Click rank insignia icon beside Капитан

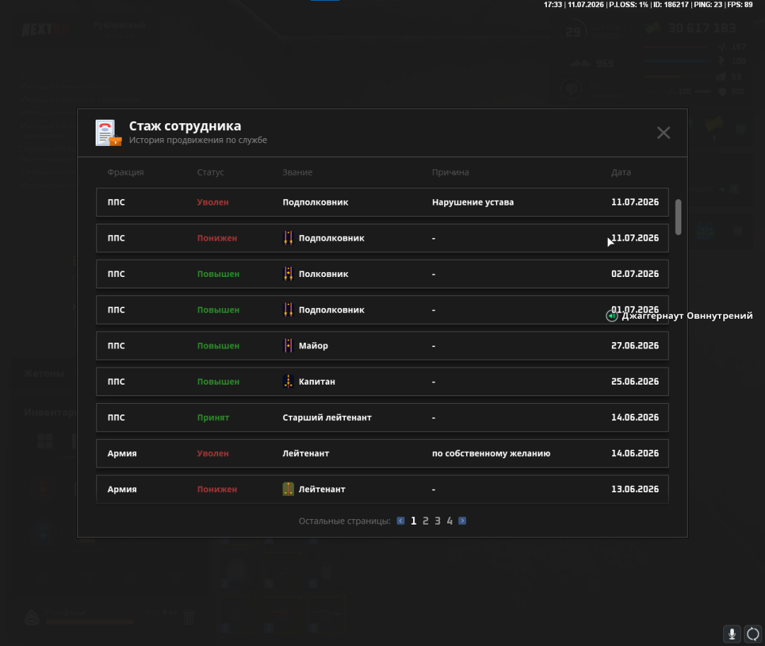click(x=288, y=382)
